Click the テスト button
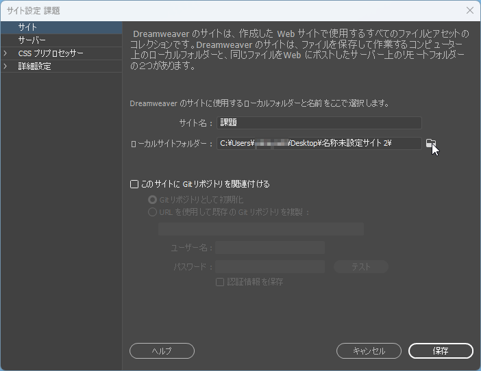Screen dimensions: 481x371 [361, 267]
